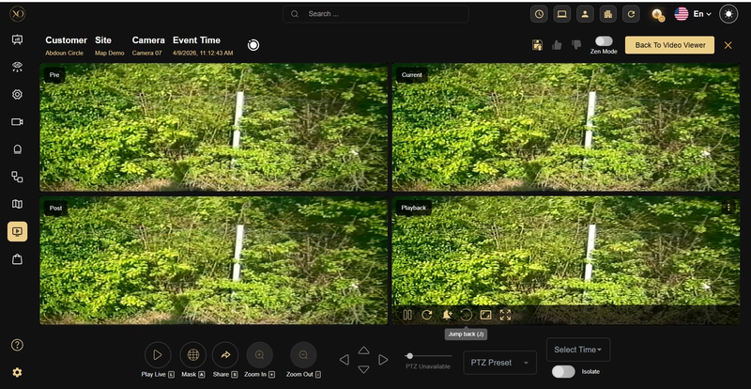Click the Camera 07 text
The width and height of the screenshot is (751, 389).
pos(147,54)
